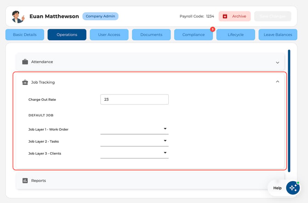Click the Archive button
Image resolution: width=308 pixels, height=203 pixels.
click(234, 16)
